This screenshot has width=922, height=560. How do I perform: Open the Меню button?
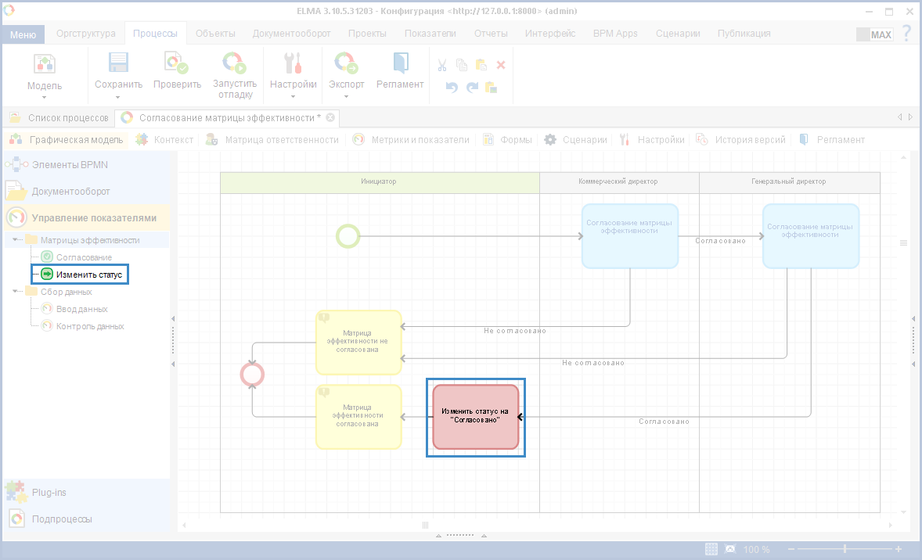coord(23,34)
